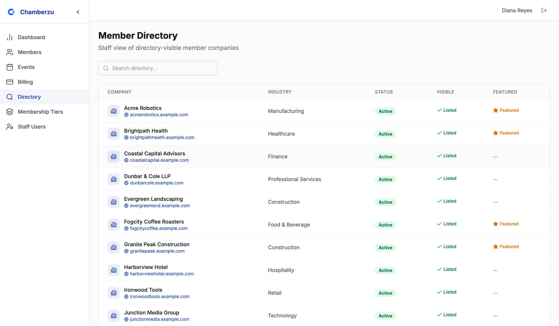Viewport: 559px width, 326px height.
Task: Click the Hospitality industry cell
Action: coord(281,270)
